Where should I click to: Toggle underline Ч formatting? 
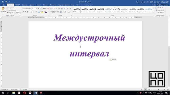coord(28,12)
